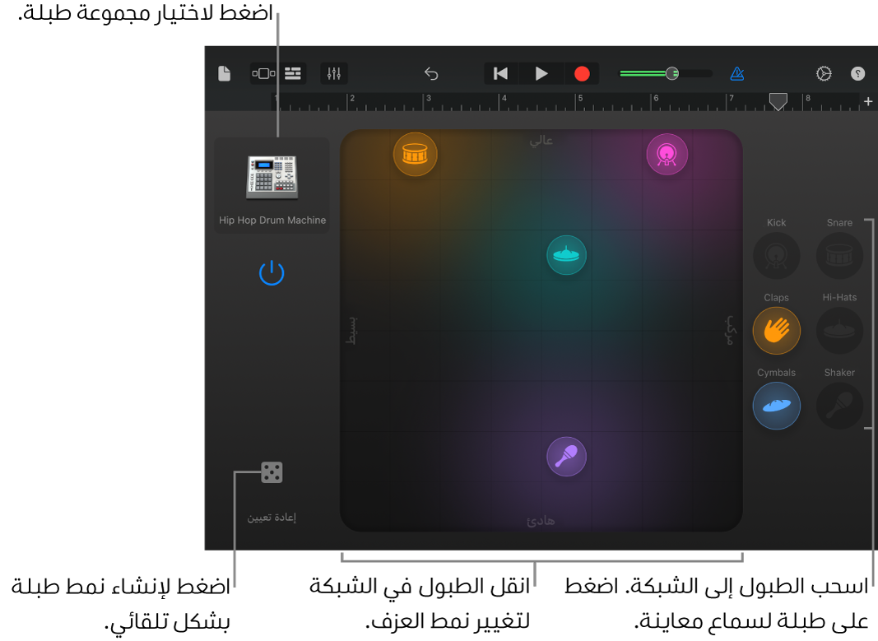Click the undo arrow button
This screenshot has height=641, width=878.
(x=431, y=74)
